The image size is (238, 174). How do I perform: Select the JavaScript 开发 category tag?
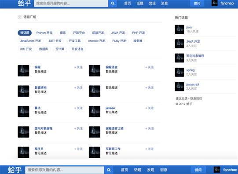point(31,41)
